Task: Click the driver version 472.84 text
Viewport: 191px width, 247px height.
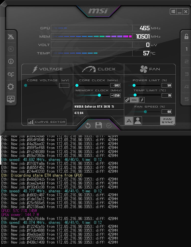Action: pos(79,113)
